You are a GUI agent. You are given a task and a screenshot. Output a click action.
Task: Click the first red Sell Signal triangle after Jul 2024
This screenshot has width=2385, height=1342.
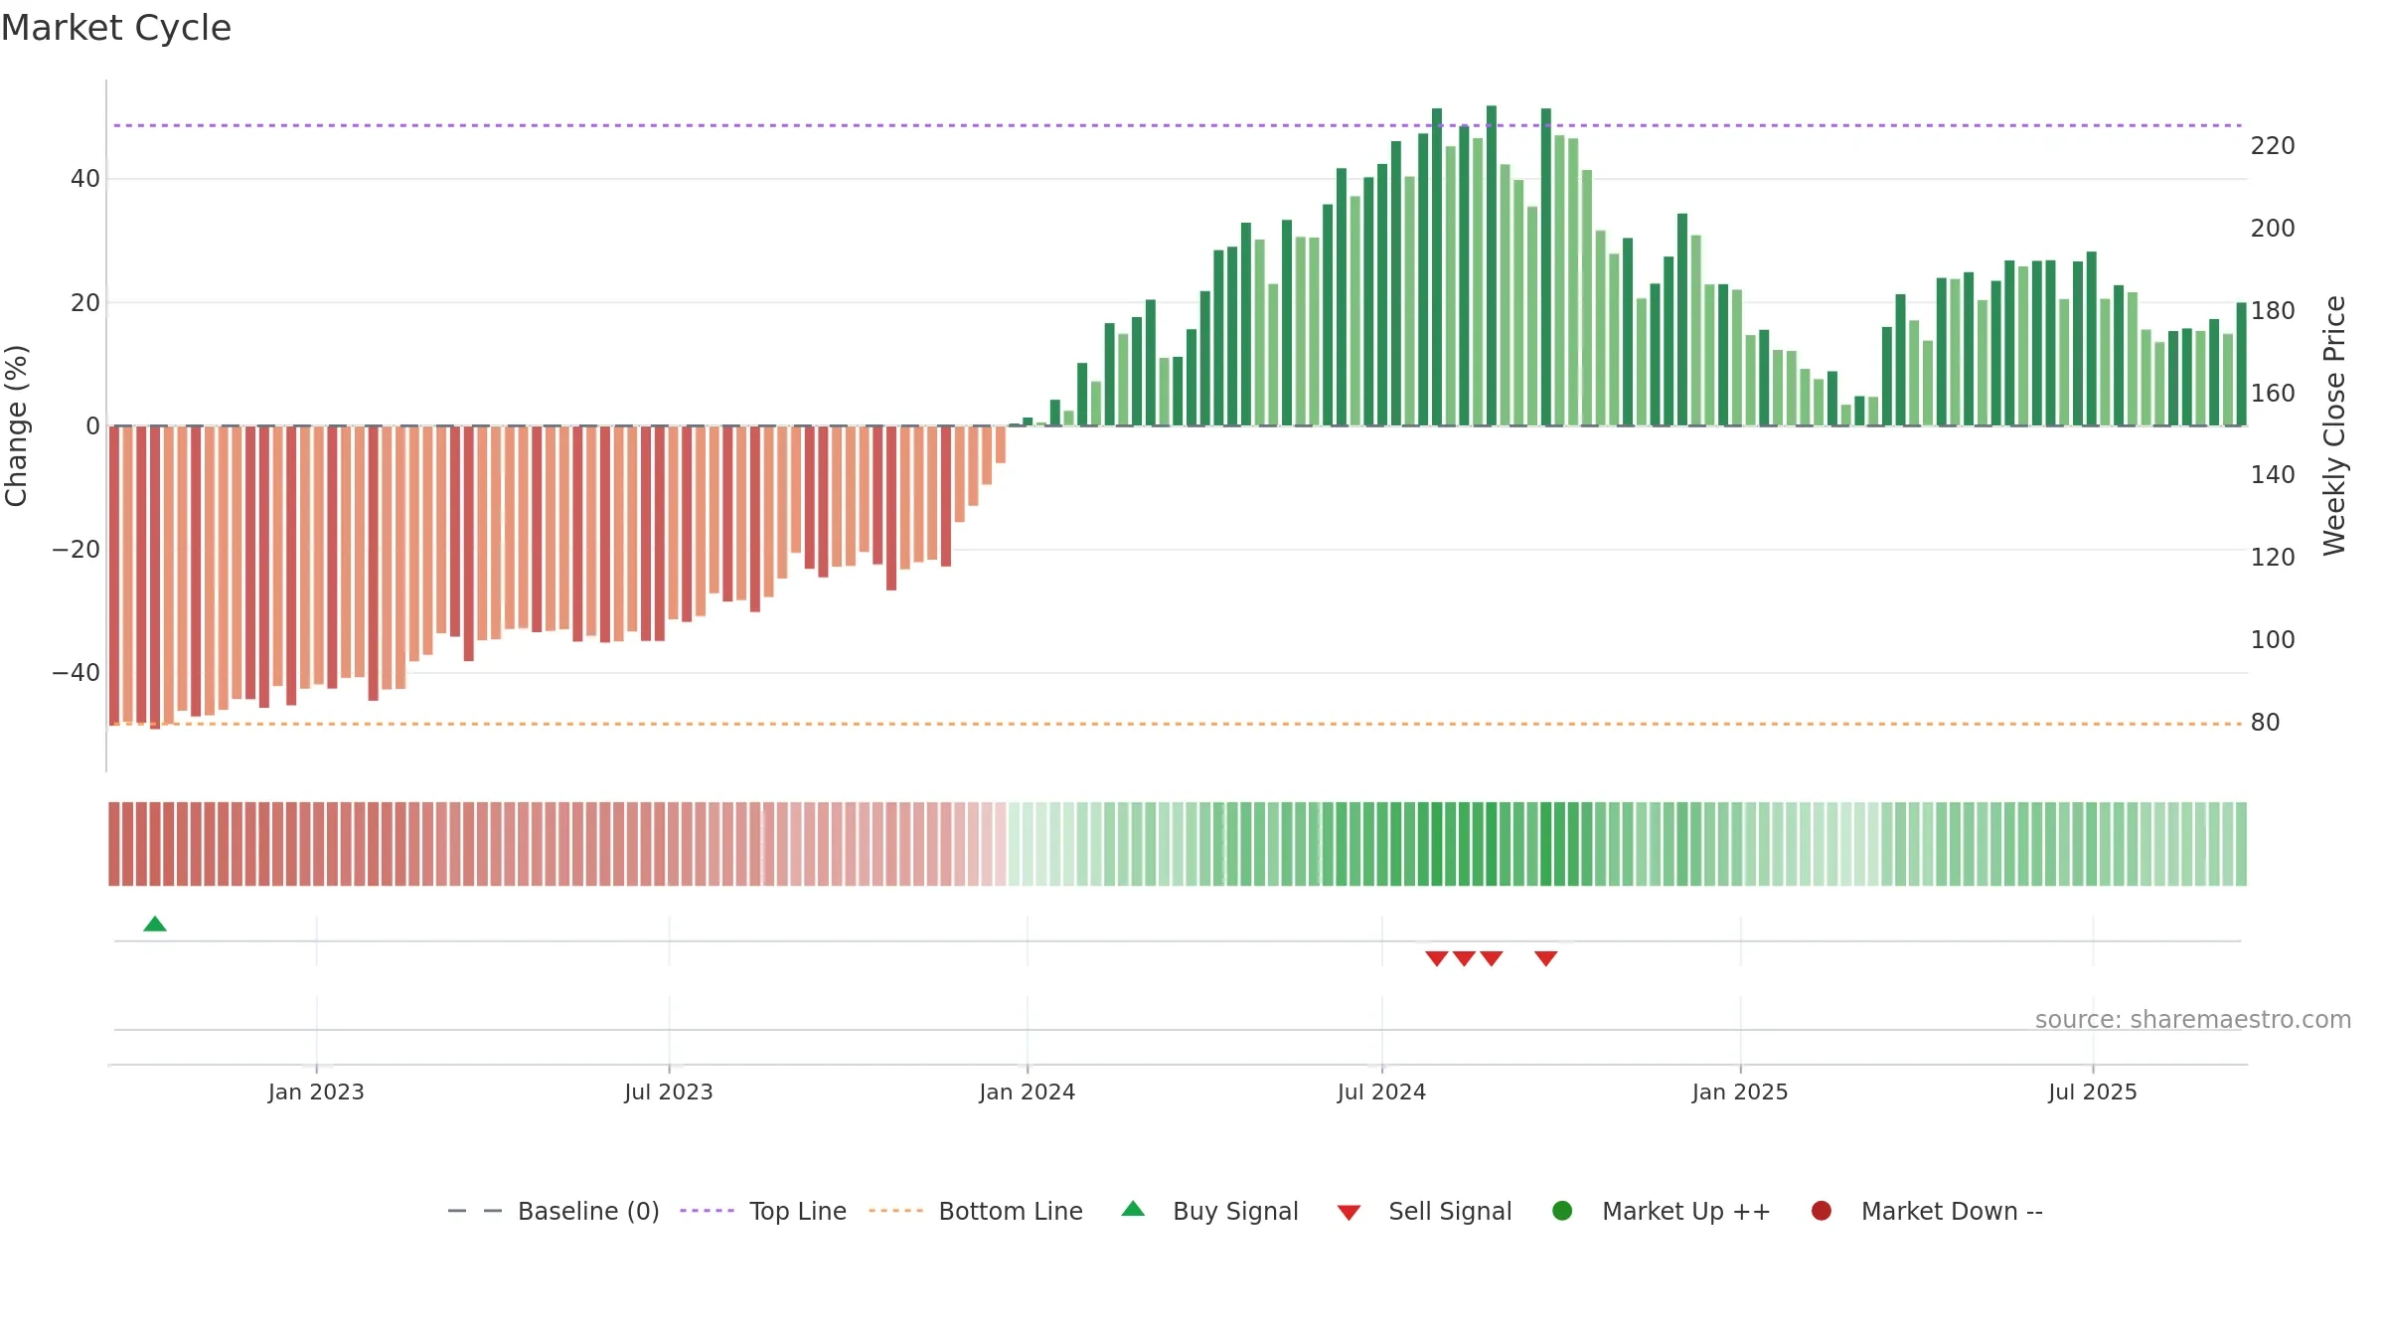[1436, 958]
